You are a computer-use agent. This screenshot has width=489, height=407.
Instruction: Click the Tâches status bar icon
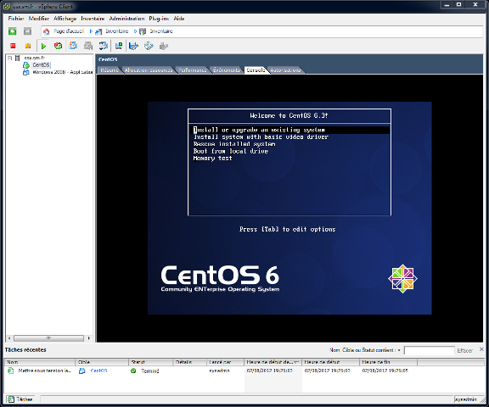pyautogui.click(x=11, y=399)
